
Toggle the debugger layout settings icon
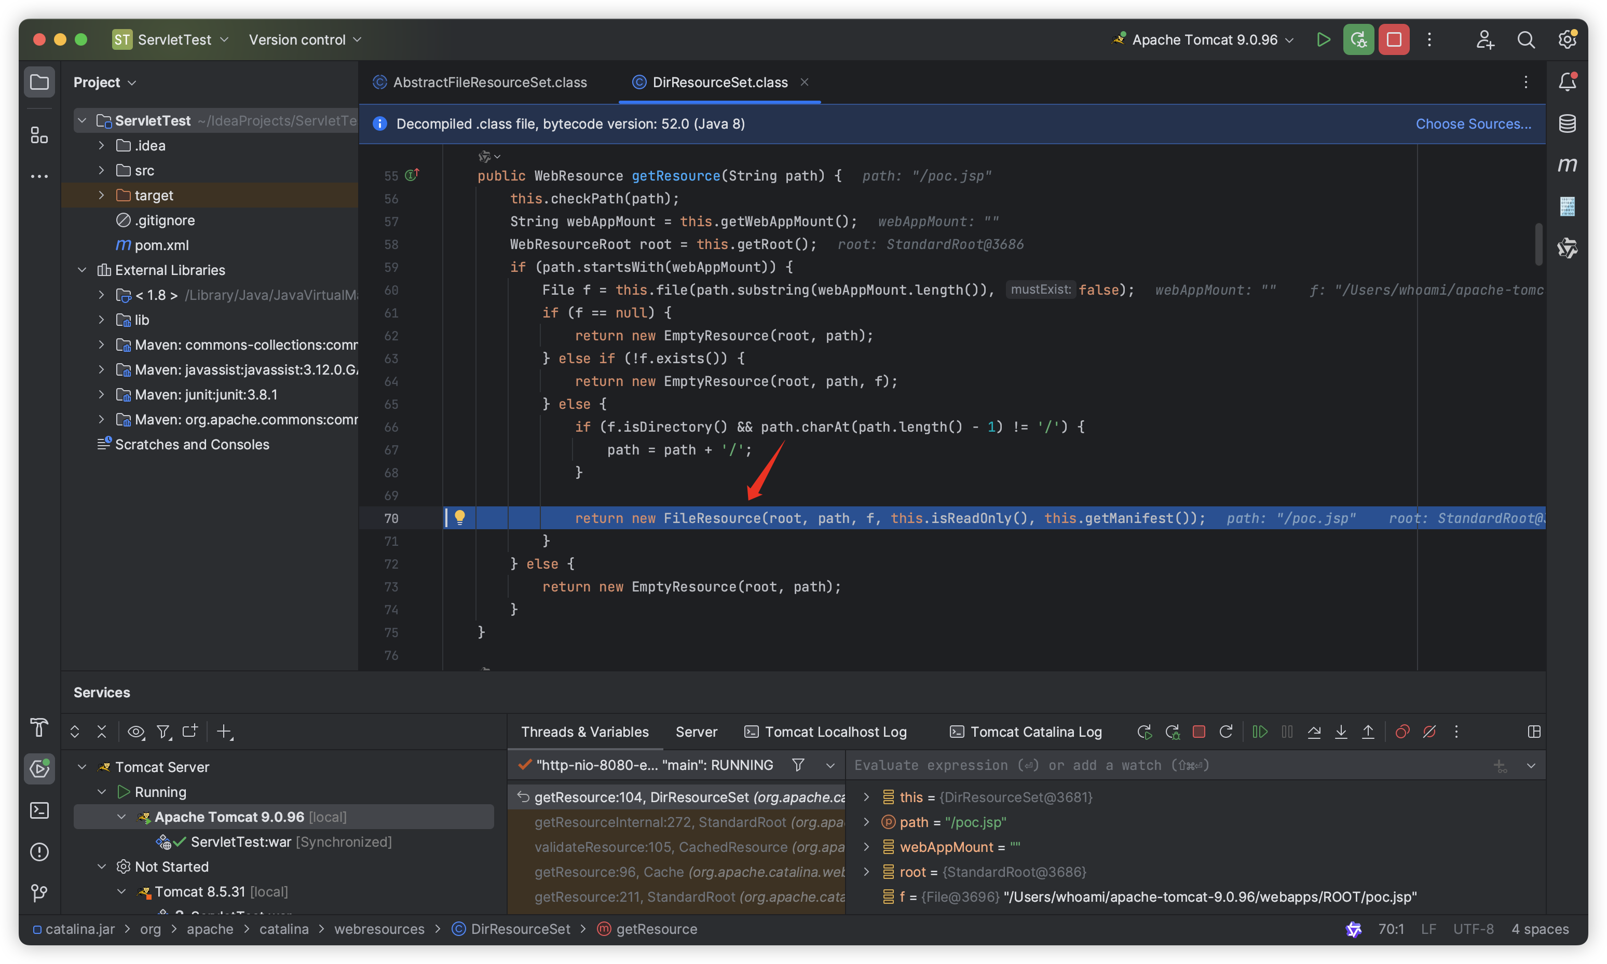(x=1534, y=732)
